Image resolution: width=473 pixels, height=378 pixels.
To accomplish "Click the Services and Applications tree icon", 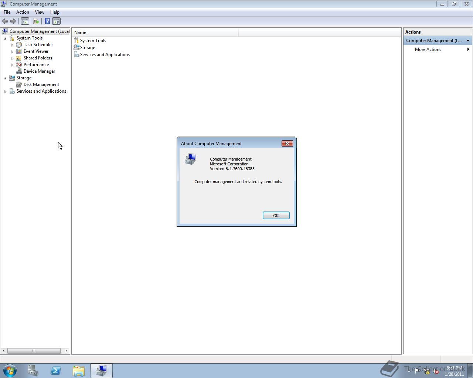I will [x=12, y=91].
